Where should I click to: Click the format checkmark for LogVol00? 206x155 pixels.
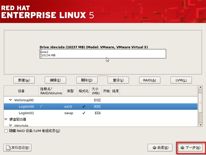coord(83,106)
